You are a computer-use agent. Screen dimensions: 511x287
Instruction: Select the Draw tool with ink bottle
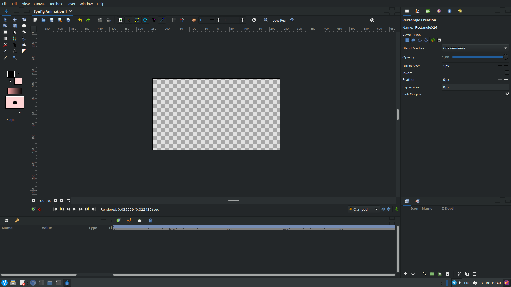pyautogui.click(x=24, y=39)
